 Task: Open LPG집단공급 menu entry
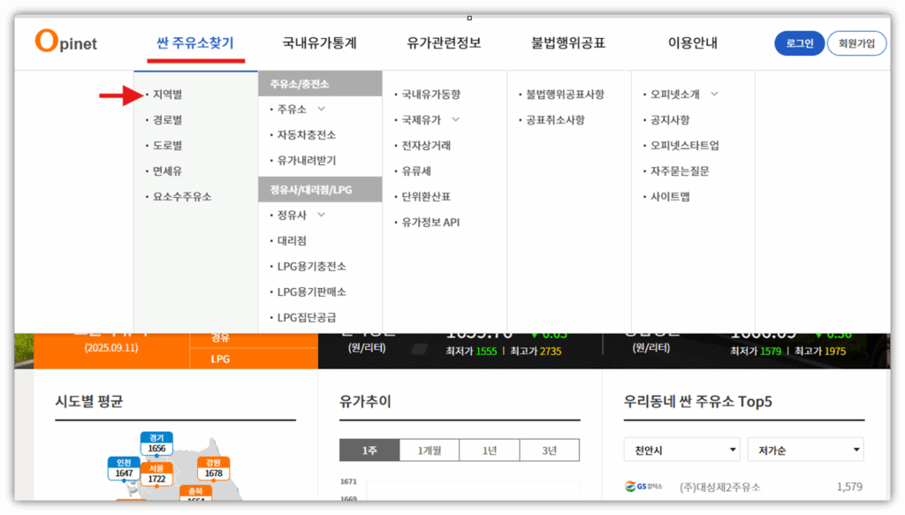pos(306,317)
